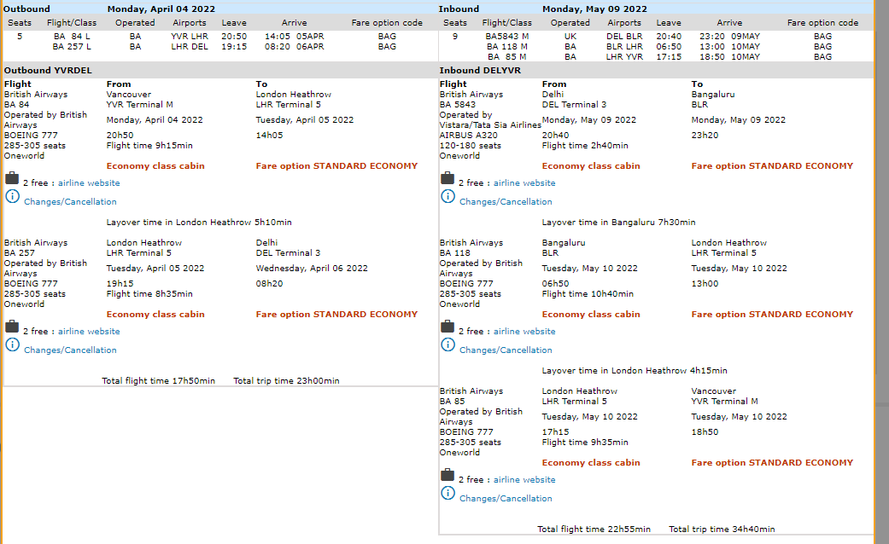Click the info icon under flight BA 118
Screen dimensions: 889x544
447,345
